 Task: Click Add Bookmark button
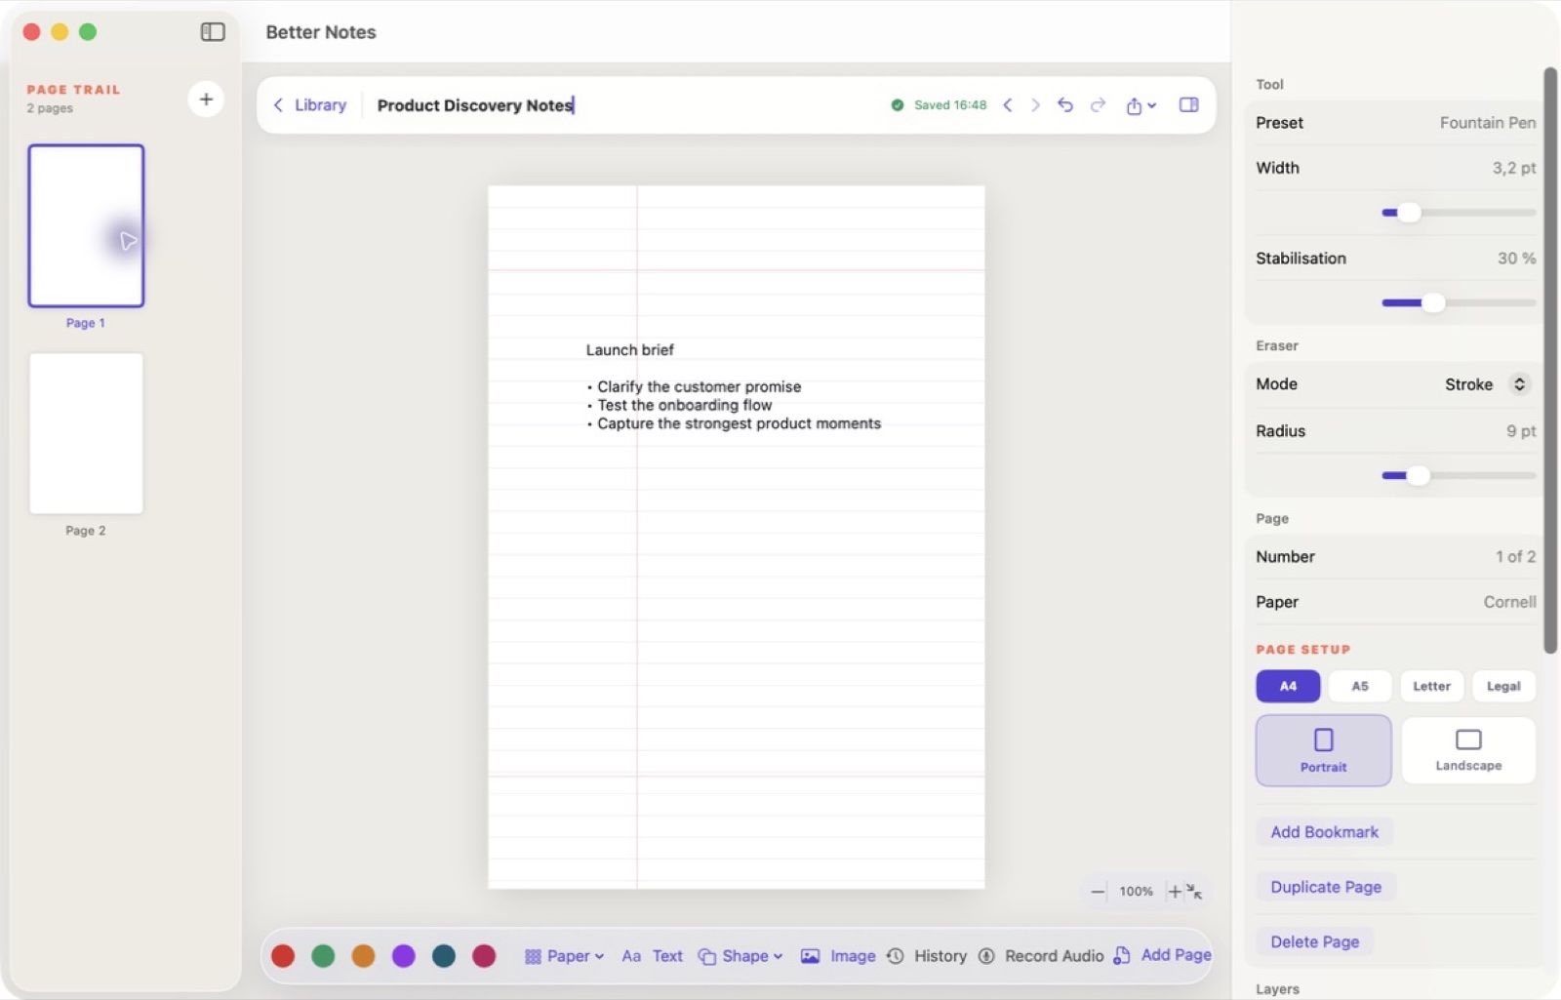pos(1324,832)
